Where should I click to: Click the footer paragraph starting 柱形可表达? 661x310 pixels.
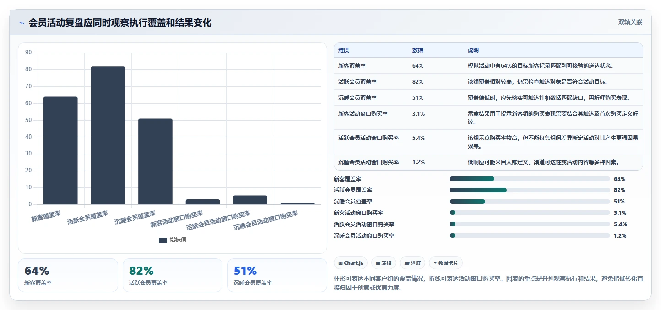[488, 283]
